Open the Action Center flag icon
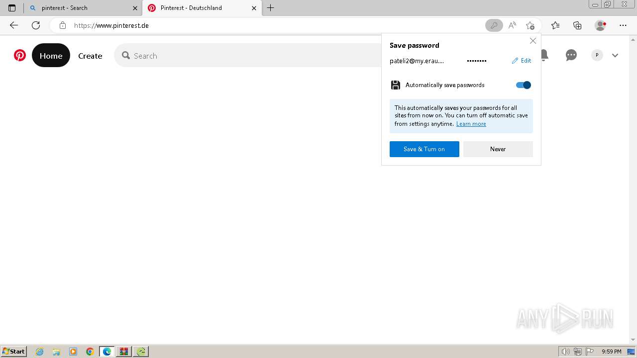The image size is (637, 358). tap(590, 352)
